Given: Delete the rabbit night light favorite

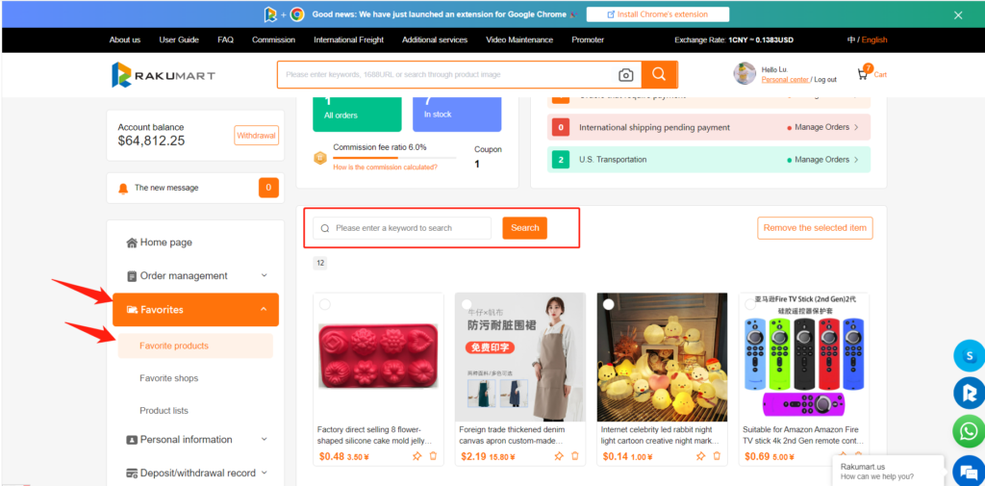Looking at the screenshot, I should point(717,456).
